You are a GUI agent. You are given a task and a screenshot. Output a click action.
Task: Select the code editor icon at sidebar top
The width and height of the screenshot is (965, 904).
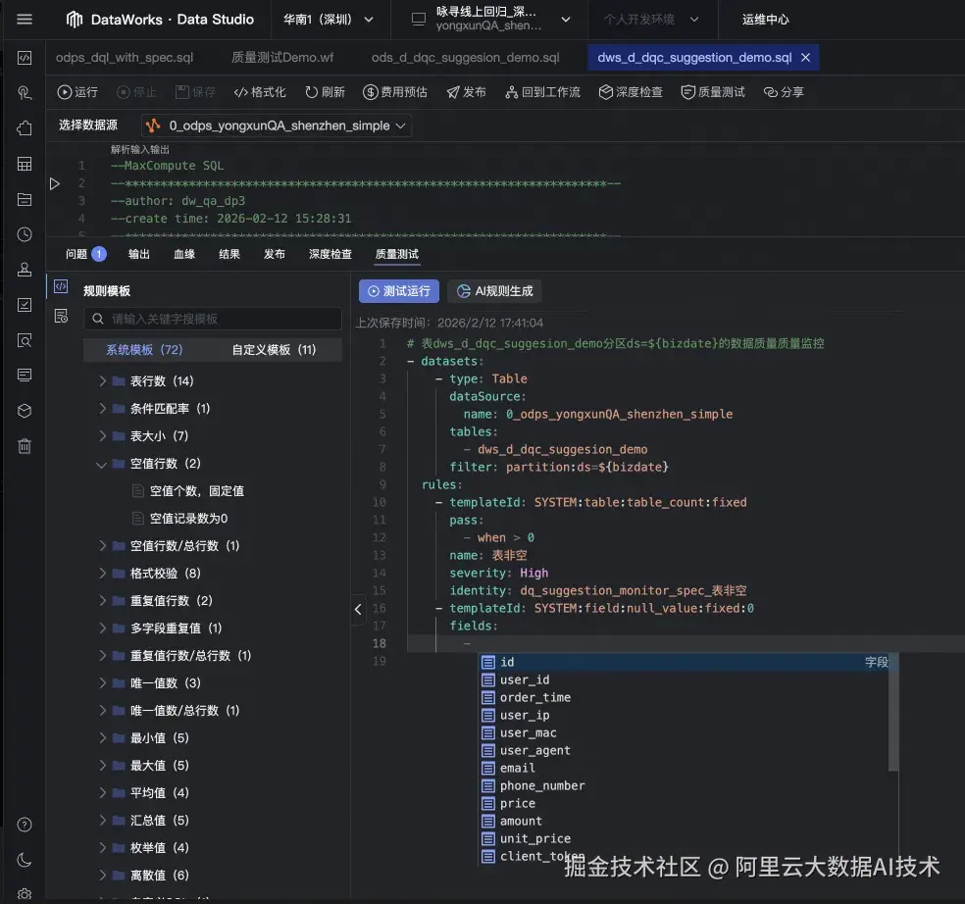(x=24, y=59)
